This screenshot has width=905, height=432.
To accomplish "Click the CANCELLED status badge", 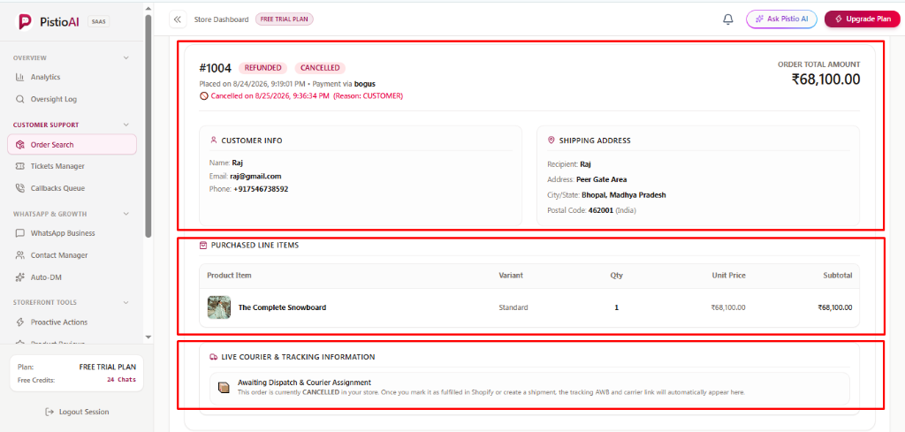I will (320, 68).
